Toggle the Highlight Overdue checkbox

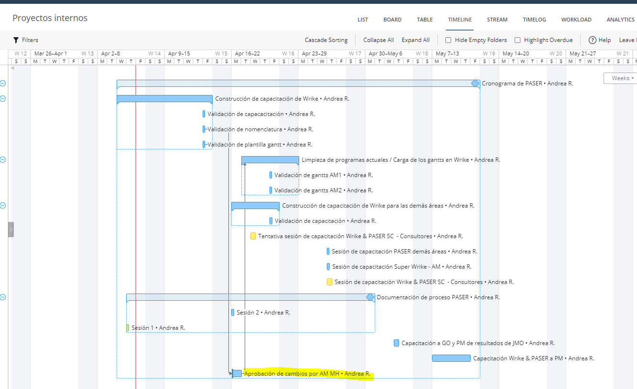pos(518,40)
